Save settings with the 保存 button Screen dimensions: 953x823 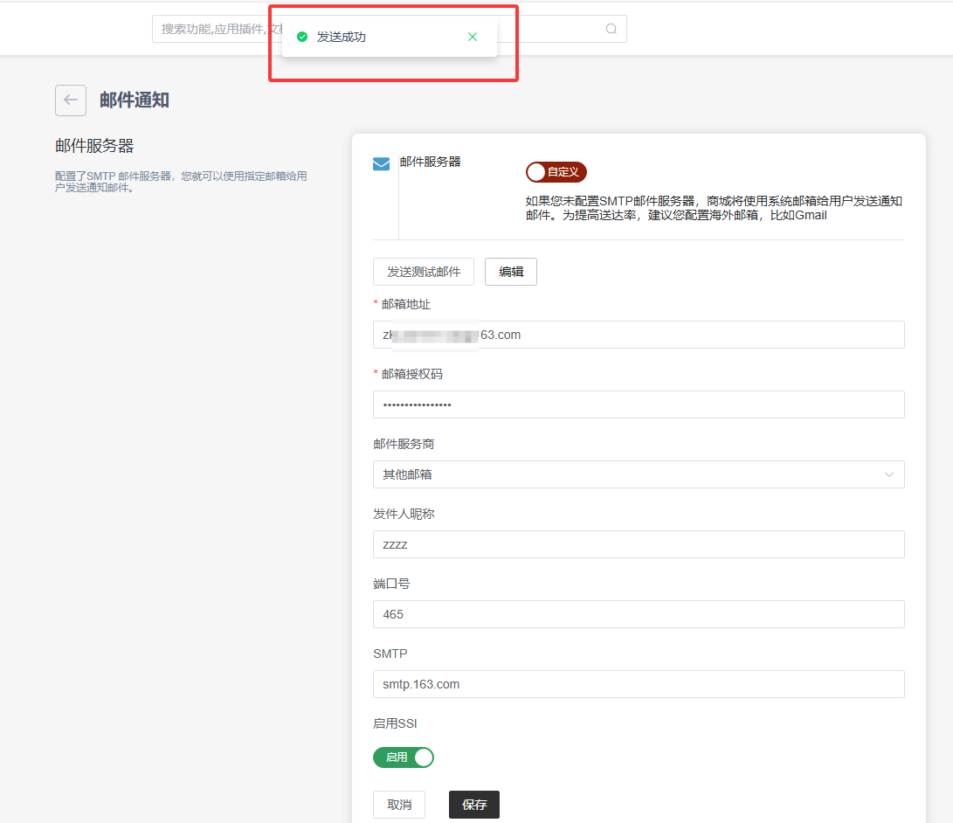(x=474, y=805)
